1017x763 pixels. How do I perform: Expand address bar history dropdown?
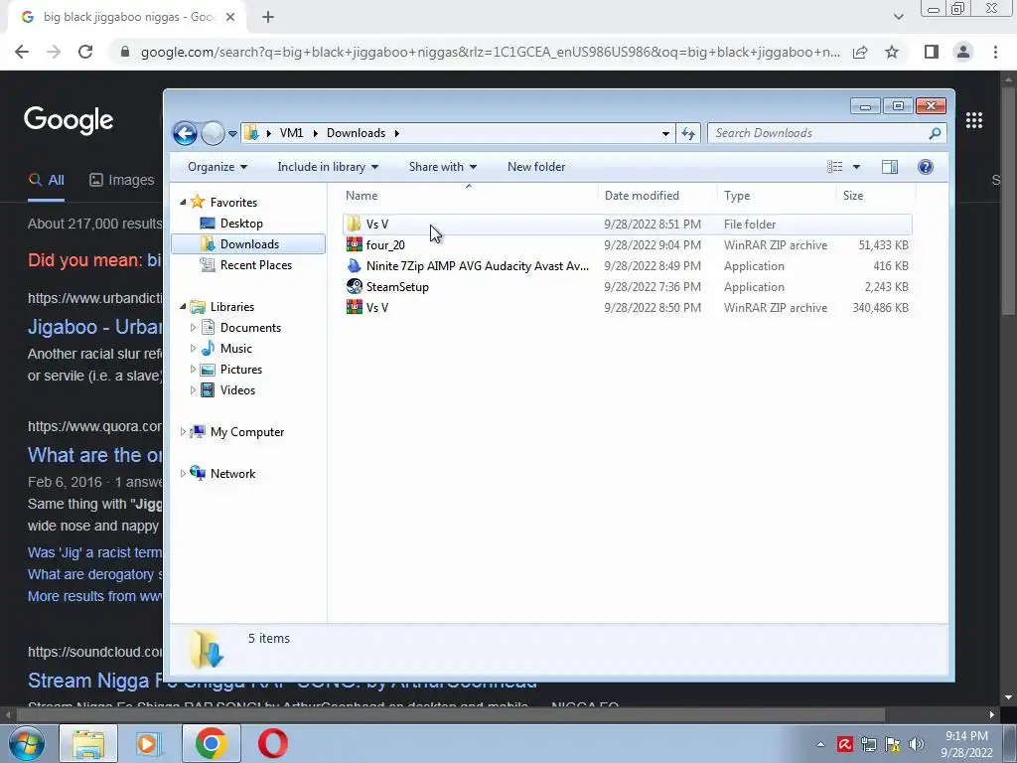pos(665,134)
